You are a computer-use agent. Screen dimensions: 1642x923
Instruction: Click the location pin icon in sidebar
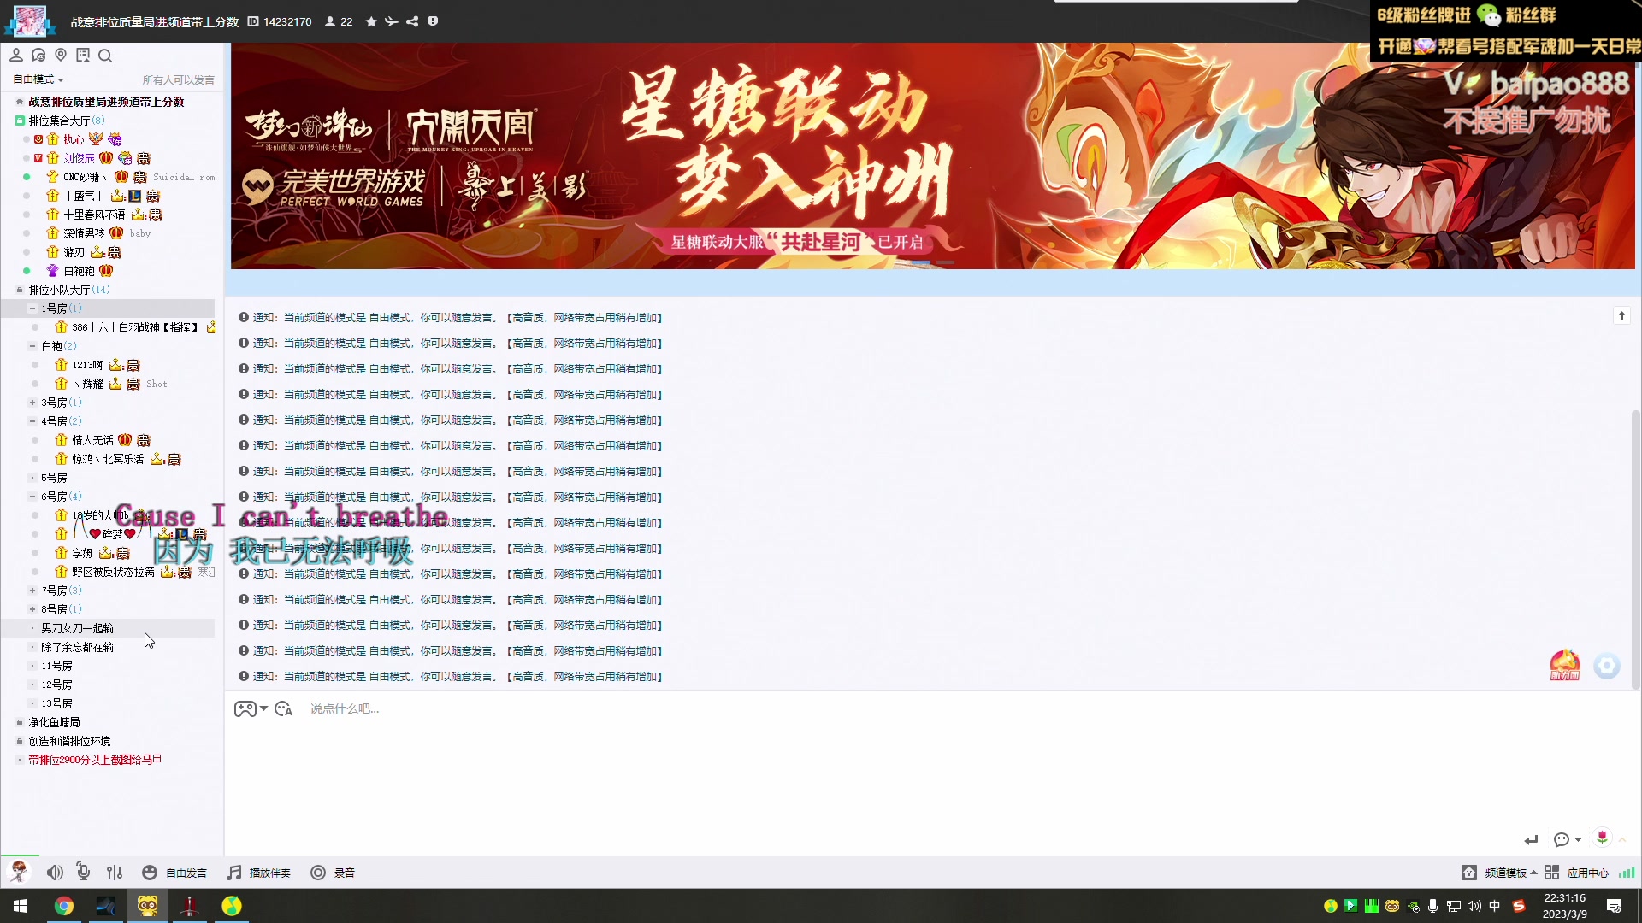(61, 56)
